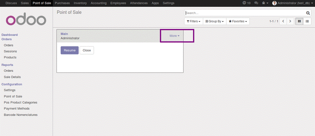This screenshot has height=136, width=315.
Task: Open Orders under Reports
Action: tap(9, 71)
